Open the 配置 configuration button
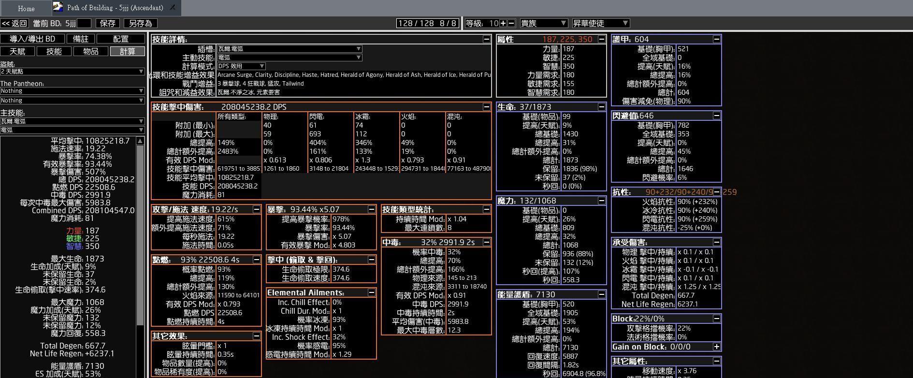Screen dimensions: 913x378 (x=120, y=39)
